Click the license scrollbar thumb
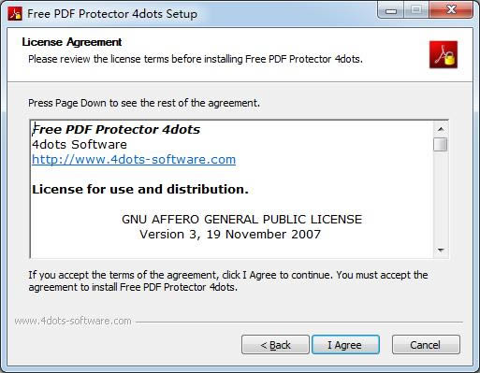Image resolution: width=480 pixels, height=373 pixels. coord(441,145)
